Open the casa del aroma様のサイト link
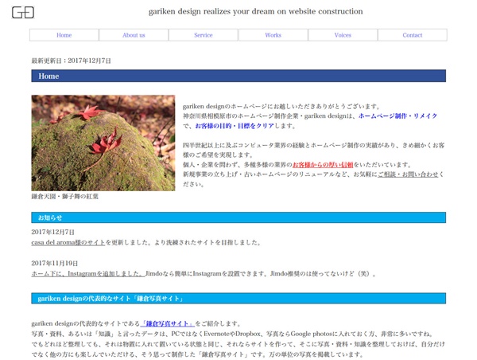The height and width of the screenshot is (360, 477). point(68,243)
